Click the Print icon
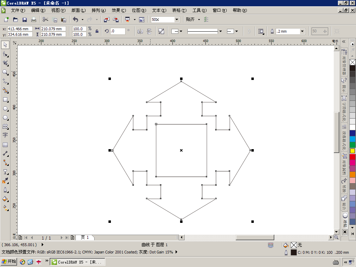The image size is (356, 267). point(34,19)
